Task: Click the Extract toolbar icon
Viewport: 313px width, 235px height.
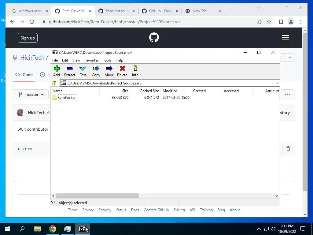Action: 70,69
